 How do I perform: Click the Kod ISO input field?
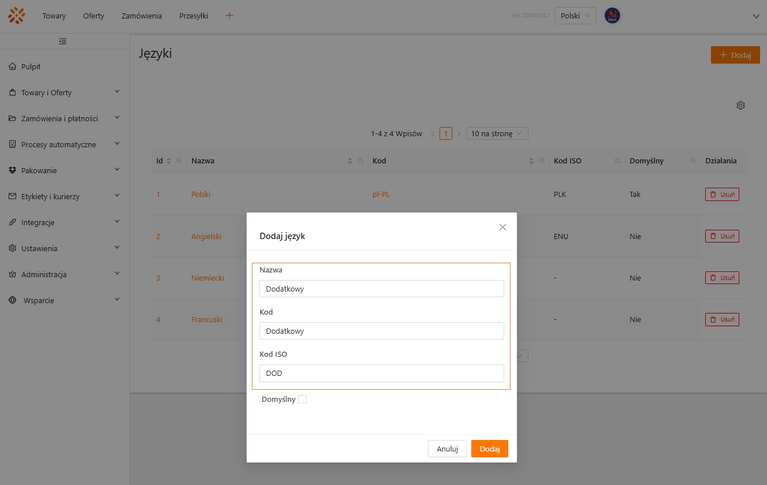[x=381, y=373]
